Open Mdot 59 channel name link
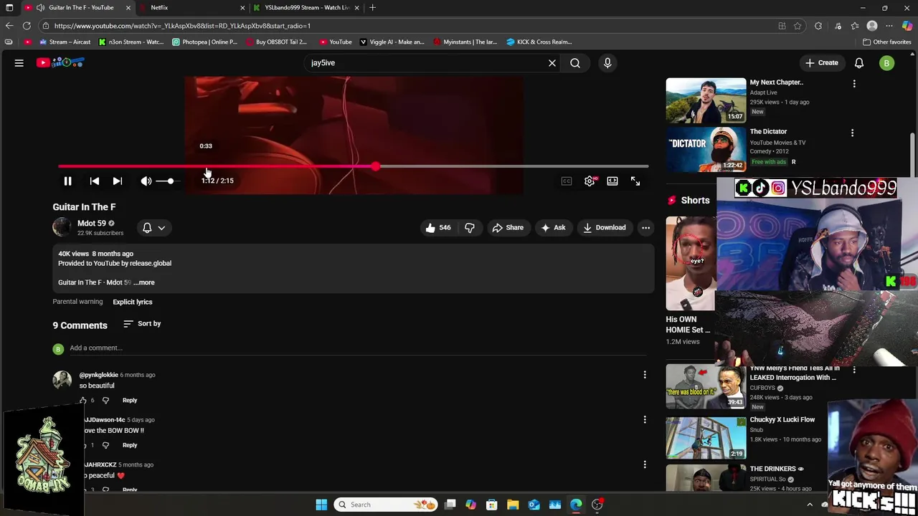Screen dimensions: 918x516 pos(92,224)
